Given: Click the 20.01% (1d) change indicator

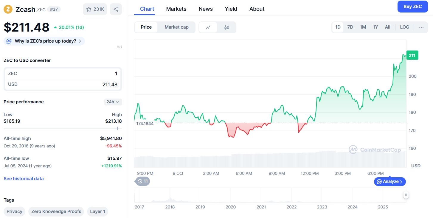Looking at the screenshot, I should [69, 27].
